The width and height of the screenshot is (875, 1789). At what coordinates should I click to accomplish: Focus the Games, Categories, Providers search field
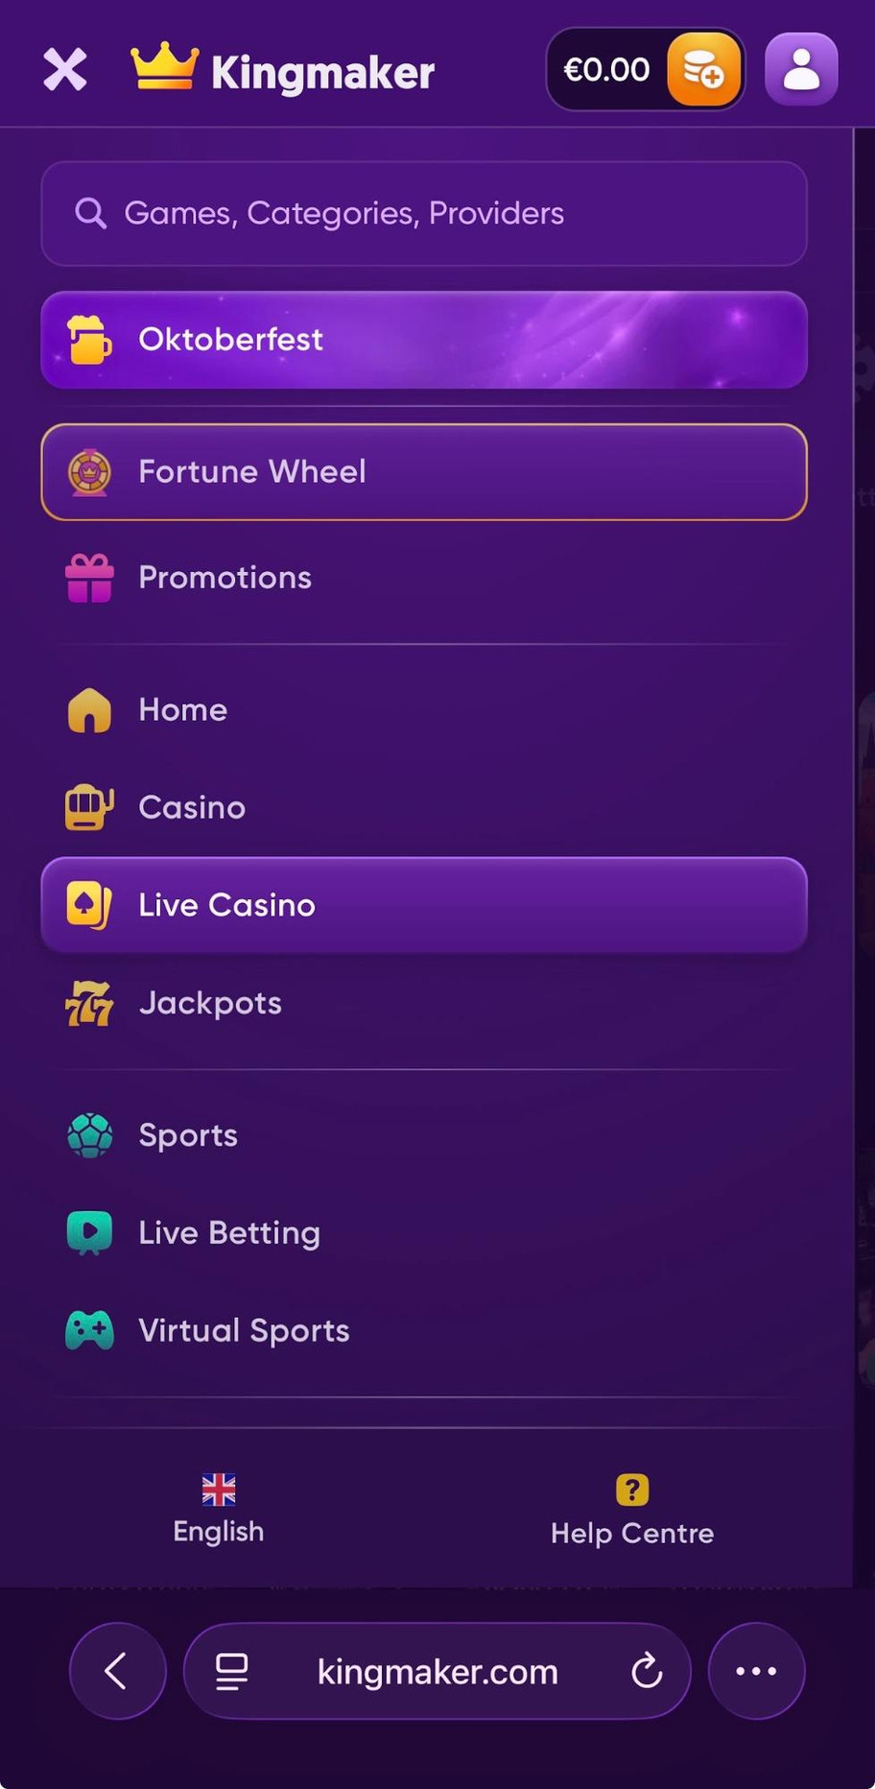click(x=423, y=213)
